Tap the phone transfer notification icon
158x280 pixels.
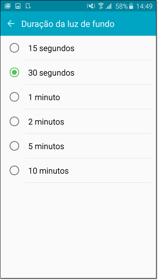tap(28, 6)
